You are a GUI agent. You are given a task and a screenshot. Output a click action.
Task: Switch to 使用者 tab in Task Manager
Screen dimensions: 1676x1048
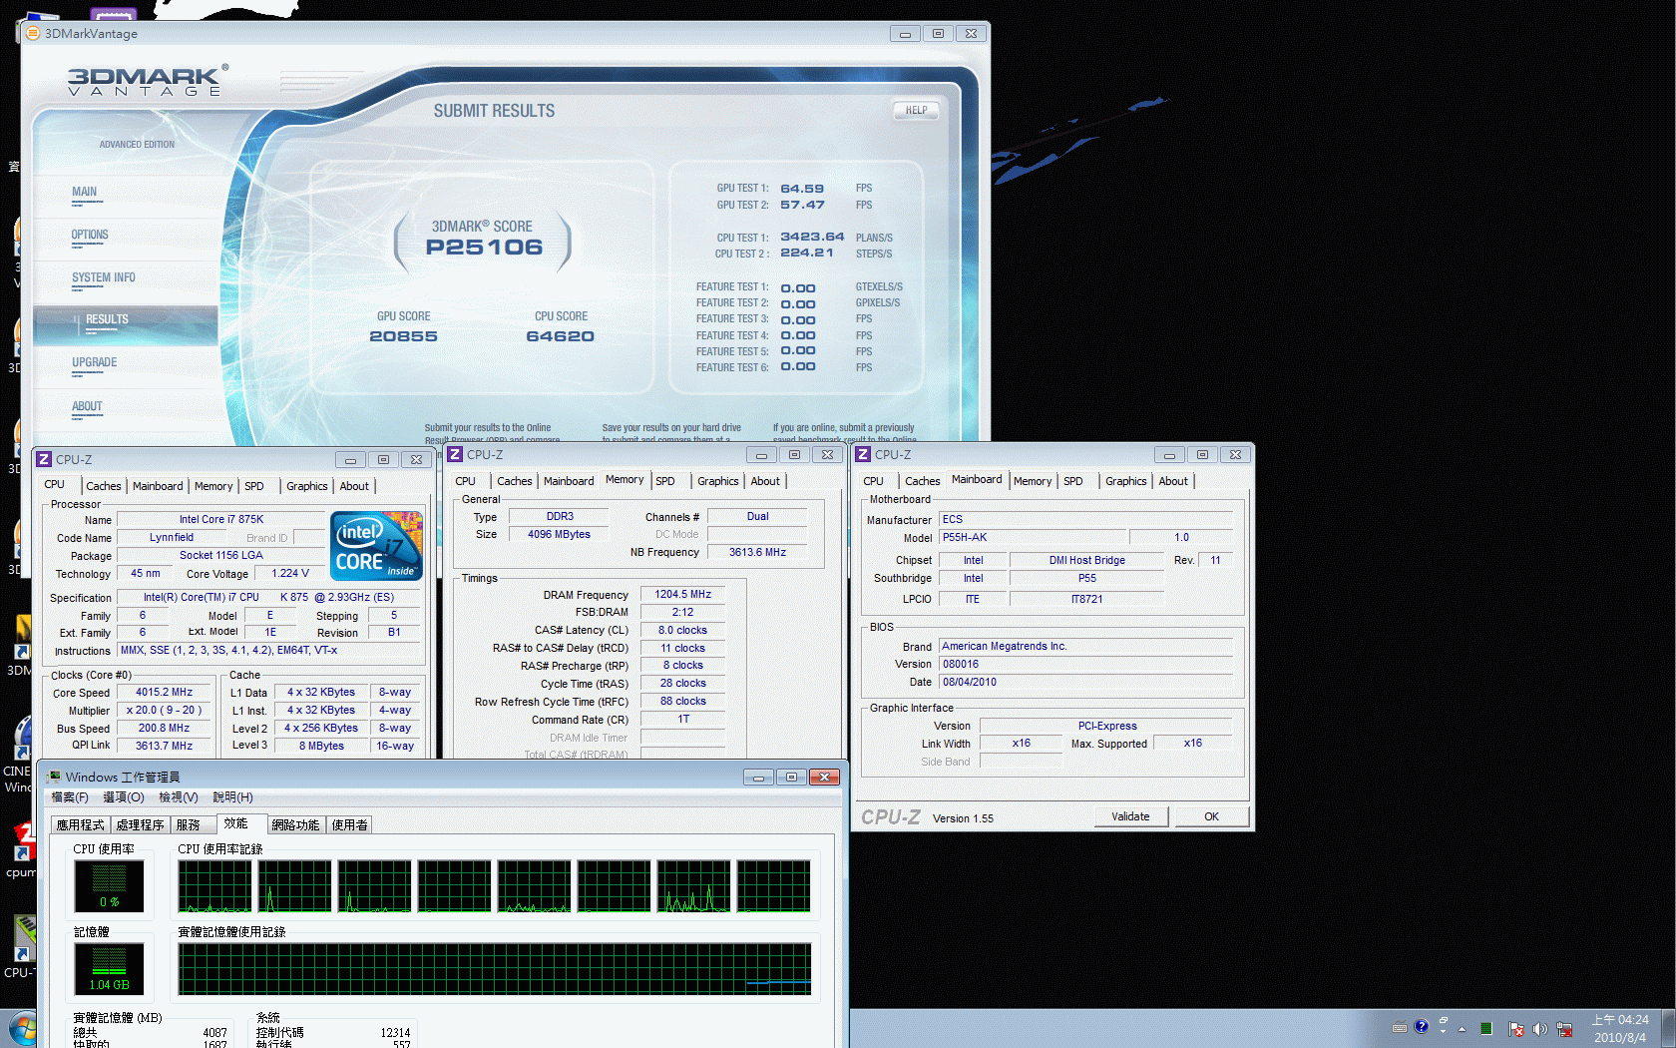[349, 824]
